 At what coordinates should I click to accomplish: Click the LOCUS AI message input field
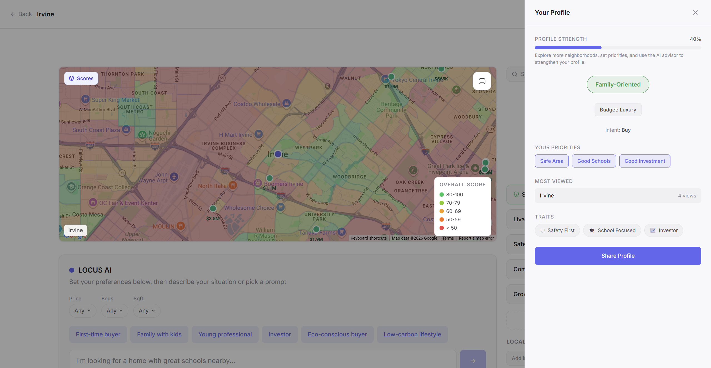pos(263,361)
